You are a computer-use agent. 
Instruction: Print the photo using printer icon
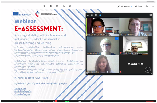pos(147,6)
